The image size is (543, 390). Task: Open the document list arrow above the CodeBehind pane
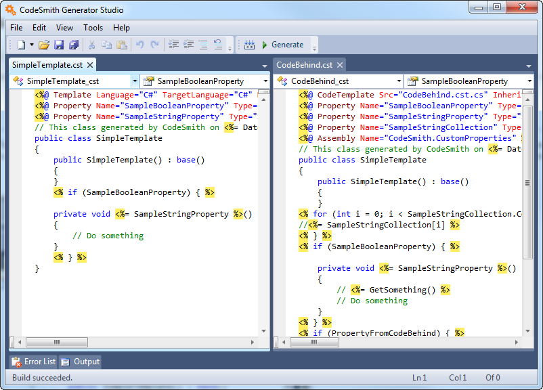(529, 66)
